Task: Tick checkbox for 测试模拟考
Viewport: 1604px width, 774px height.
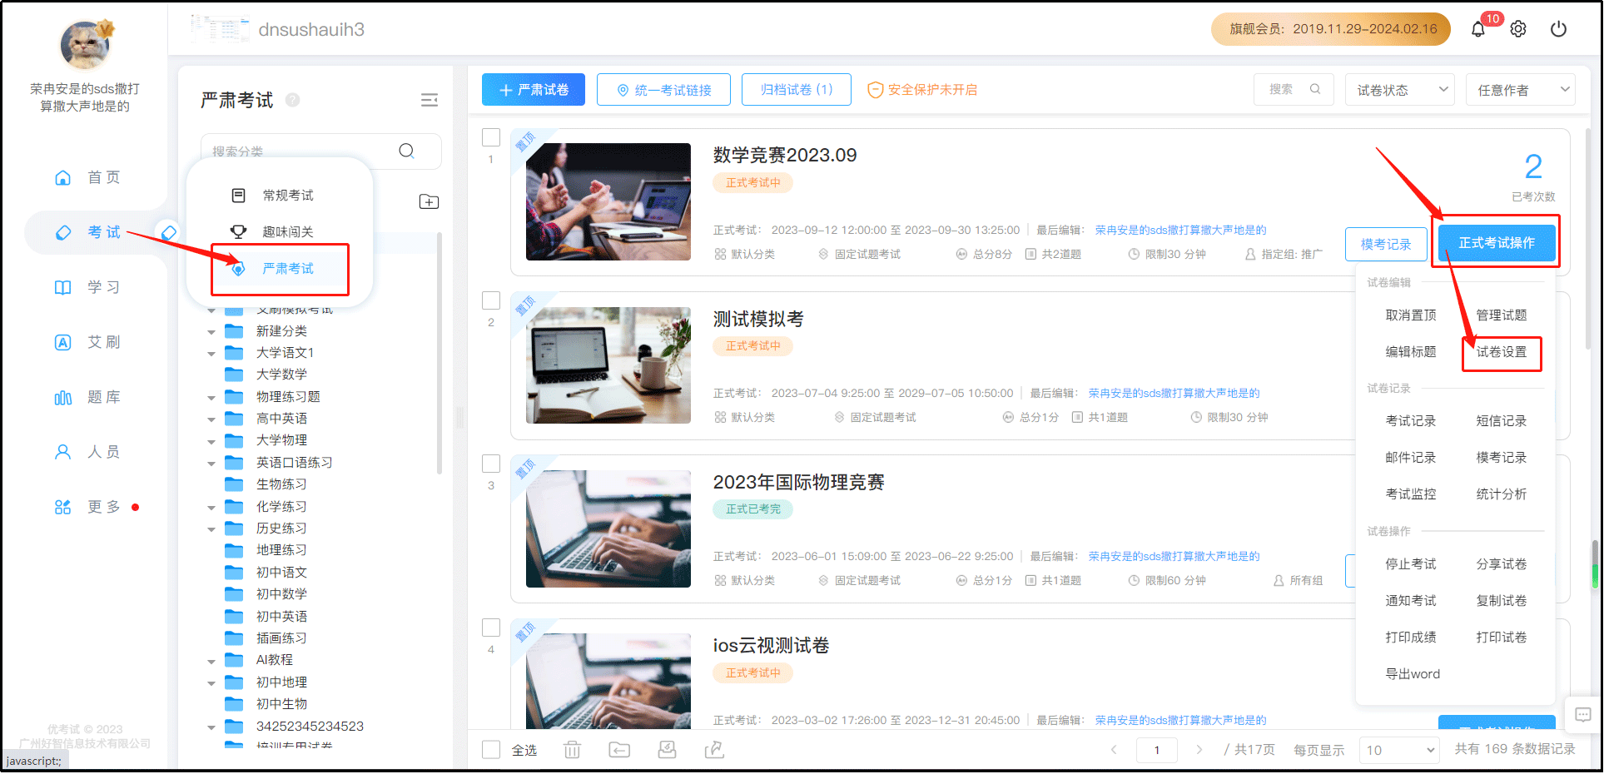Action: pyautogui.click(x=491, y=300)
